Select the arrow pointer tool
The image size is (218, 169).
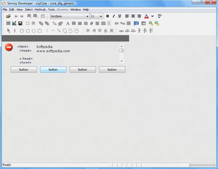tap(8, 31)
